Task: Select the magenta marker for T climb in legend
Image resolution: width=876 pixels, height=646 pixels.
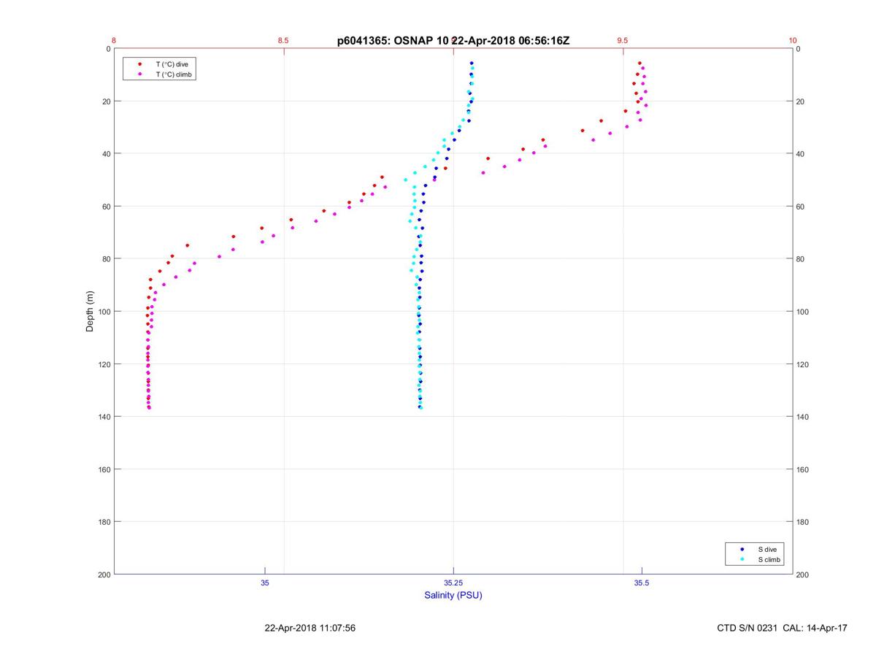Action: [139, 74]
